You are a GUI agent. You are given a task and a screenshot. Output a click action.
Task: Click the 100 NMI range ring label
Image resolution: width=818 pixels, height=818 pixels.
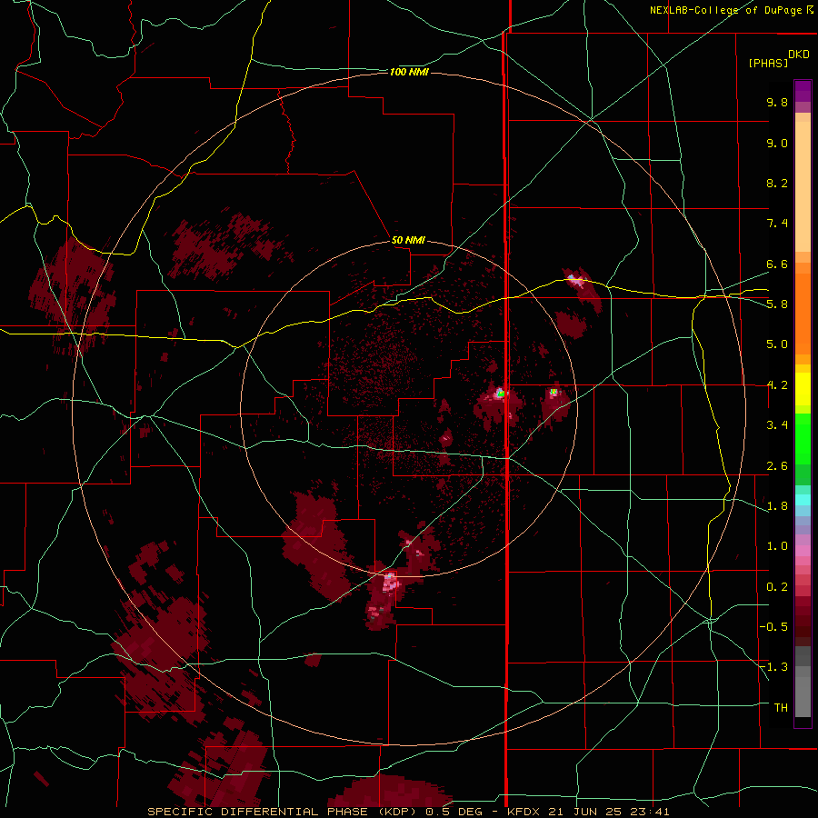point(409,72)
